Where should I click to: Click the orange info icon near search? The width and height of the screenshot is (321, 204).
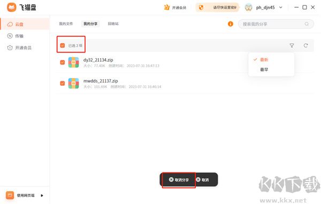(231, 24)
